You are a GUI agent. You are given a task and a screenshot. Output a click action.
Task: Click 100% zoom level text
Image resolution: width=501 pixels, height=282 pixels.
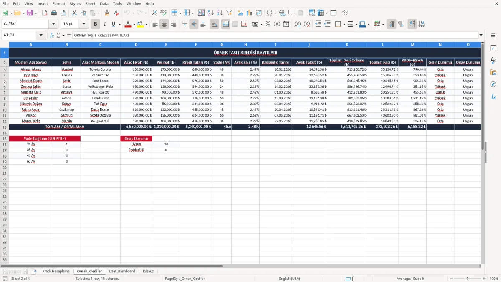pyautogui.click(x=493, y=279)
